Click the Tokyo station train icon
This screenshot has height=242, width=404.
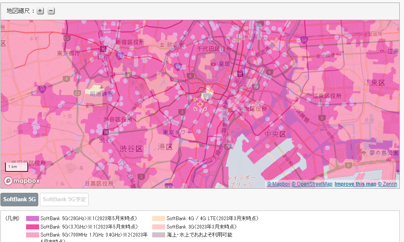(x=240, y=74)
